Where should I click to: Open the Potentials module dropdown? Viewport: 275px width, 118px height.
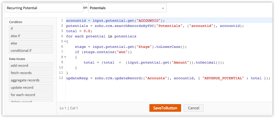(127, 8)
